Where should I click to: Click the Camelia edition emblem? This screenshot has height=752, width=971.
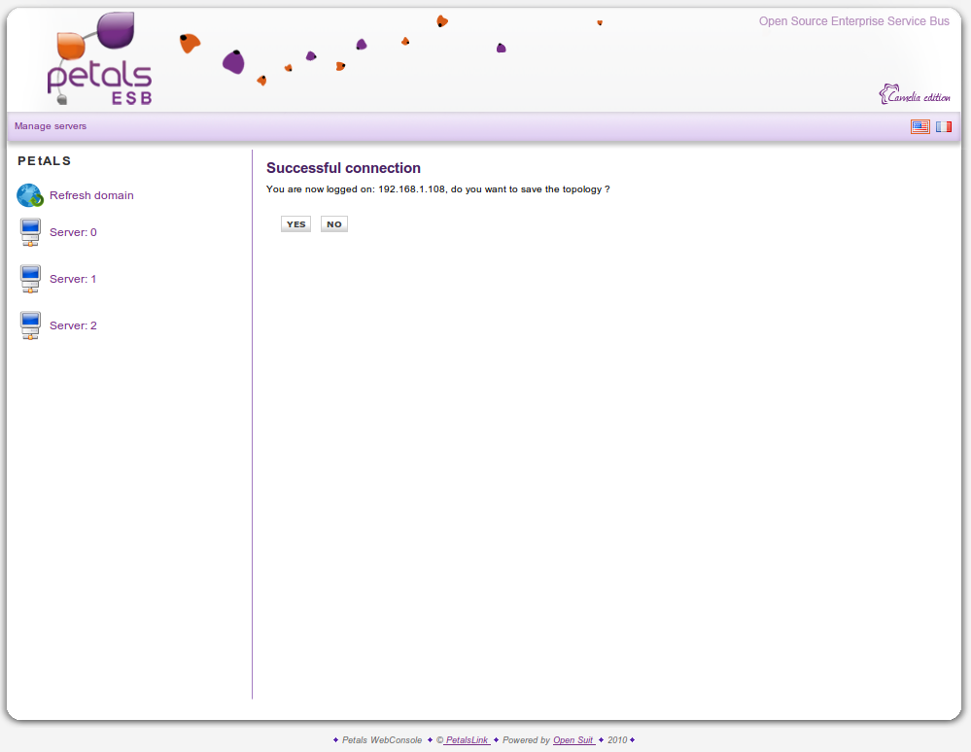914,95
